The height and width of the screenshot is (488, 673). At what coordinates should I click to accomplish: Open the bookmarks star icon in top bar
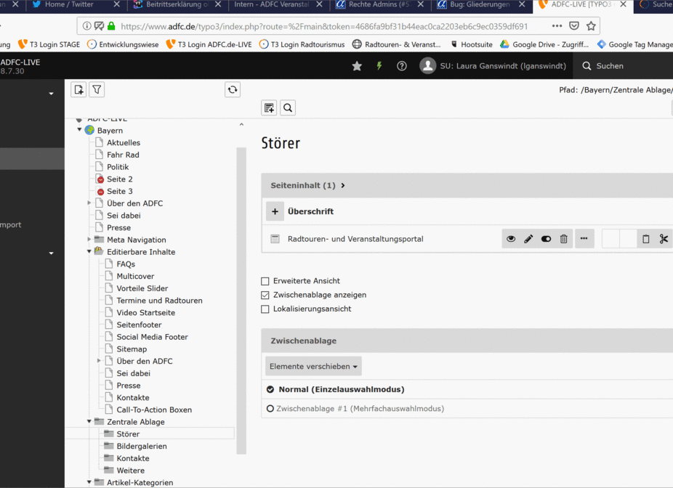point(357,66)
